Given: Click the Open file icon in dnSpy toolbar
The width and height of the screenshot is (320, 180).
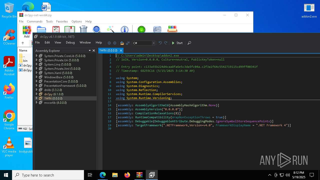Looking at the screenshot, I should tap(122, 43).
